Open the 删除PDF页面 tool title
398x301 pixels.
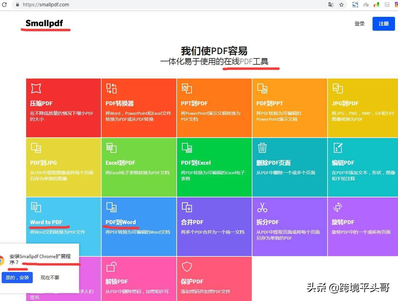click(x=273, y=163)
